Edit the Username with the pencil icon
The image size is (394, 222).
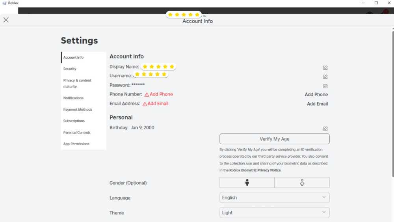(325, 76)
